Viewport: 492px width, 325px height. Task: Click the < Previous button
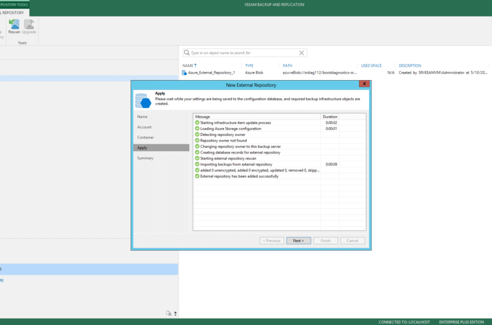coord(272,241)
